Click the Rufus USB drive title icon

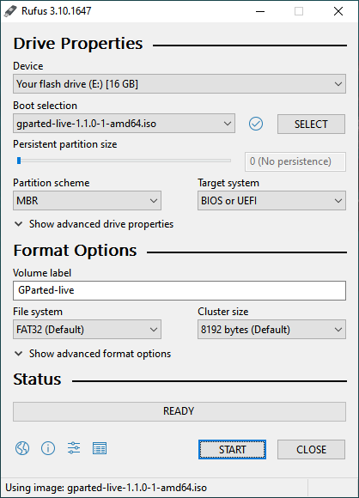[10, 11]
